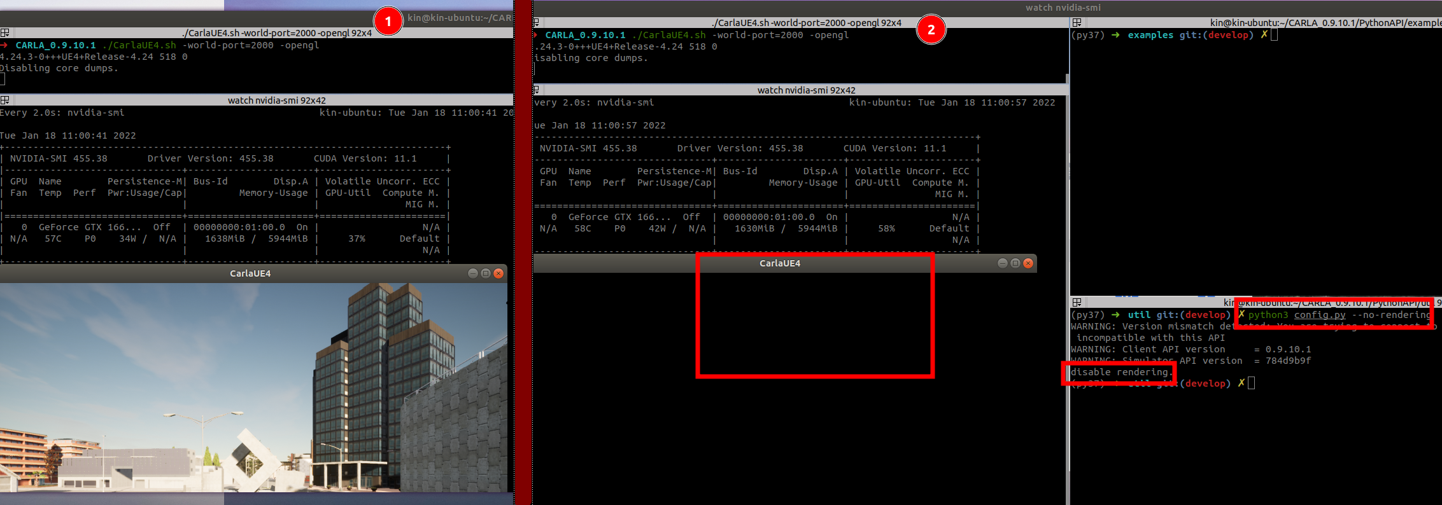Click the 'watch nvidia-smi' window title at the top
Screen dimensions: 1442x505
pyautogui.click(x=1063, y=8)
